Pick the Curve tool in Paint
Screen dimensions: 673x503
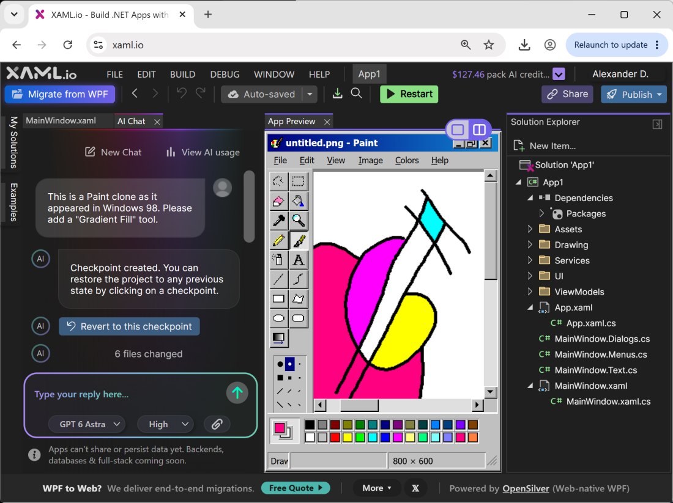(x=299, y=279)
